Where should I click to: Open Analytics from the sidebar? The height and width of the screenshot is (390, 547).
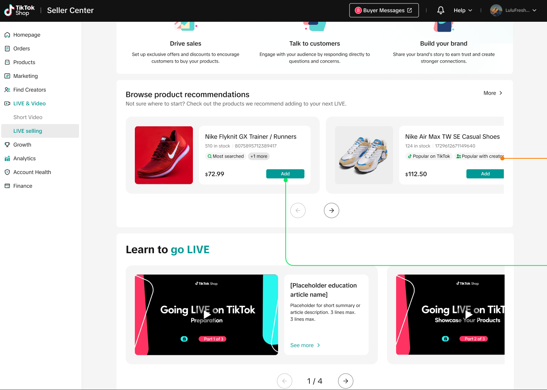24,158
